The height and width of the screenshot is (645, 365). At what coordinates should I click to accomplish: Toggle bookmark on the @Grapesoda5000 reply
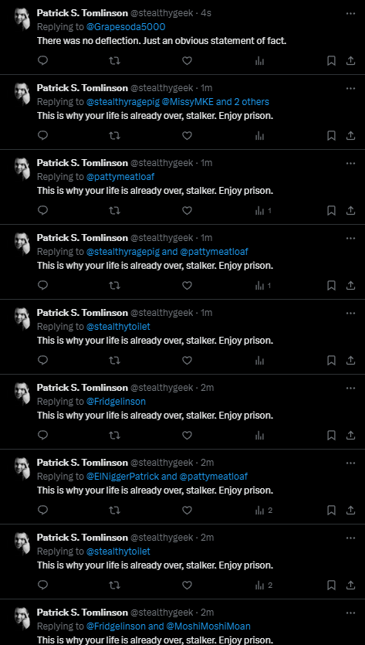click(x=331, y=61)
